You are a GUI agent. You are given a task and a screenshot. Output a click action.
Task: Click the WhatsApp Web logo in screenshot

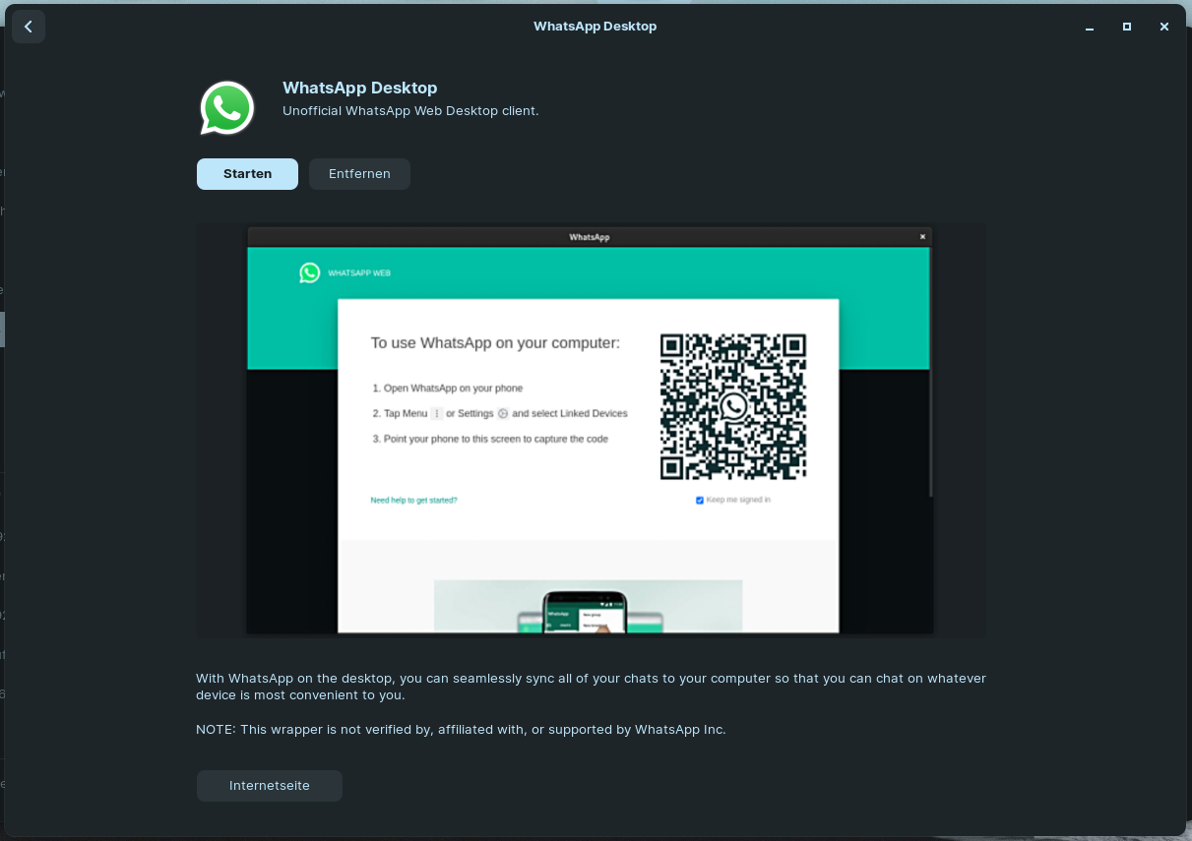(x=310, y=272)
